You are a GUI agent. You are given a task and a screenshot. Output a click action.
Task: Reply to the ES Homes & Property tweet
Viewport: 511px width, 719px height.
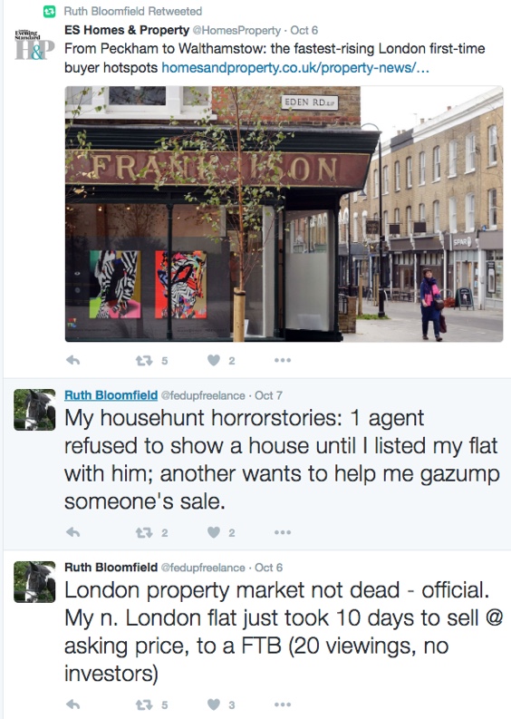click(72, 361)
